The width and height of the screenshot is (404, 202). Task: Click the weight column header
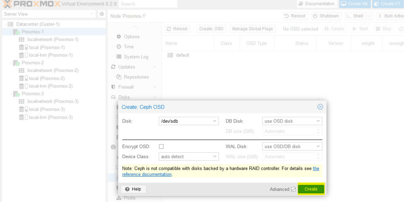(x=367, y=43)
